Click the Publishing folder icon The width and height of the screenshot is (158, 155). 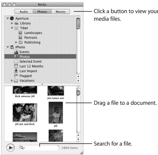tap(20, 42)
